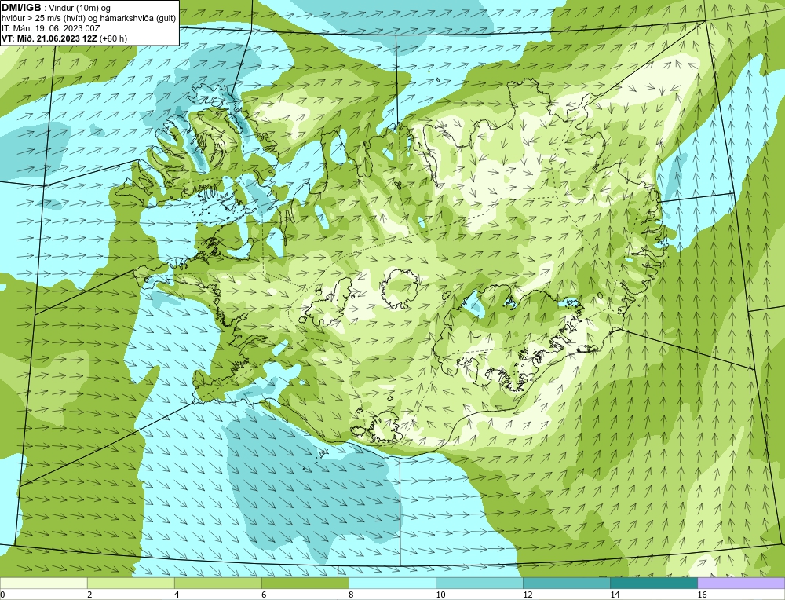Click the 10–12 m/s turquoise legend swatch
Screen dimensions: 785x600
coord(479,583)
